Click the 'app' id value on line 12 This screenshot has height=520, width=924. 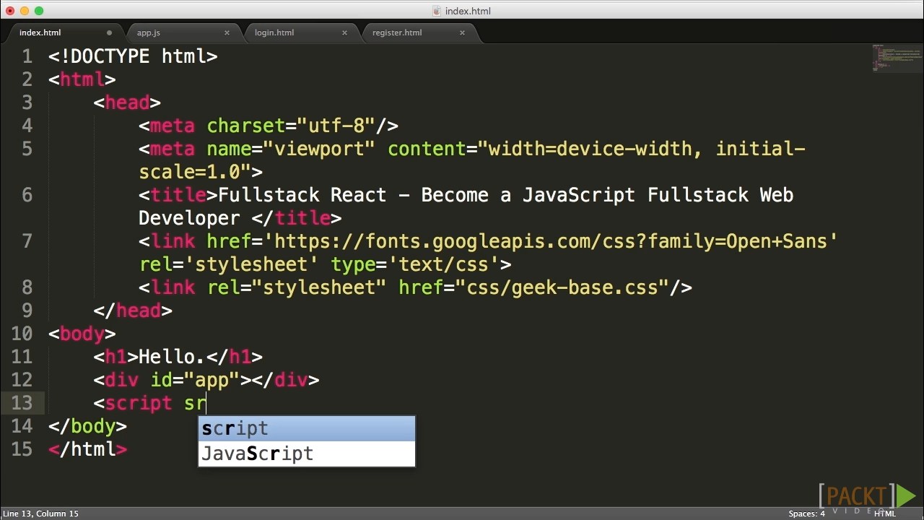click(x=212, y=380)
